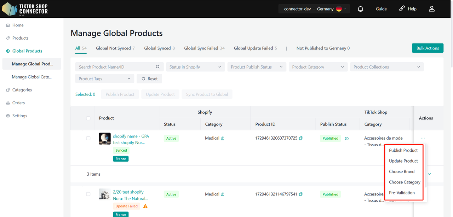Switch to Global Sync Failed tab
453x217 pixels.
tap(204, 48)
